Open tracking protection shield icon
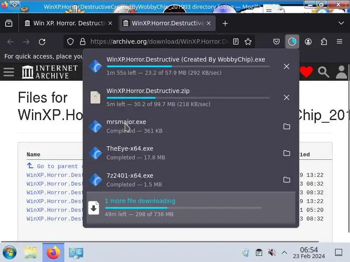This screenshot has height=262, width=350. click(70, 41)
